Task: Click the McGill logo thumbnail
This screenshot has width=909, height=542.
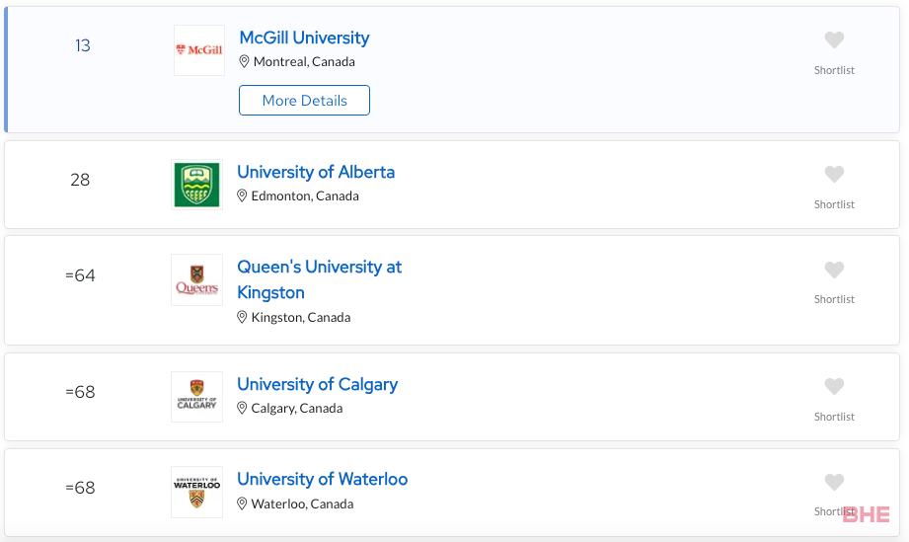Action: click(x=198, y=50)
